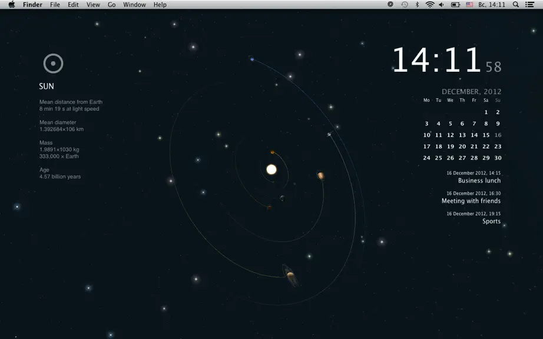543x339 pixels.
Task: Click the Wi-Fi status icon
Action: pyautogui.click(x=430, y=5)
